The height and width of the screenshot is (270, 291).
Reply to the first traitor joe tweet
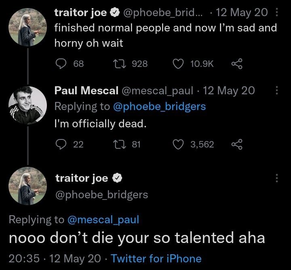pos(60,64)
